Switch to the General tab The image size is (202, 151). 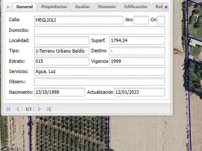(24, 7)
